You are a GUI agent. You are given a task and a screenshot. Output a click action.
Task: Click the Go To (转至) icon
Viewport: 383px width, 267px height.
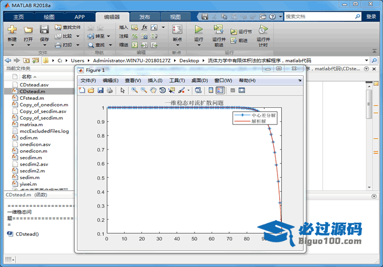pyautogui.click(x=91, y=36)
